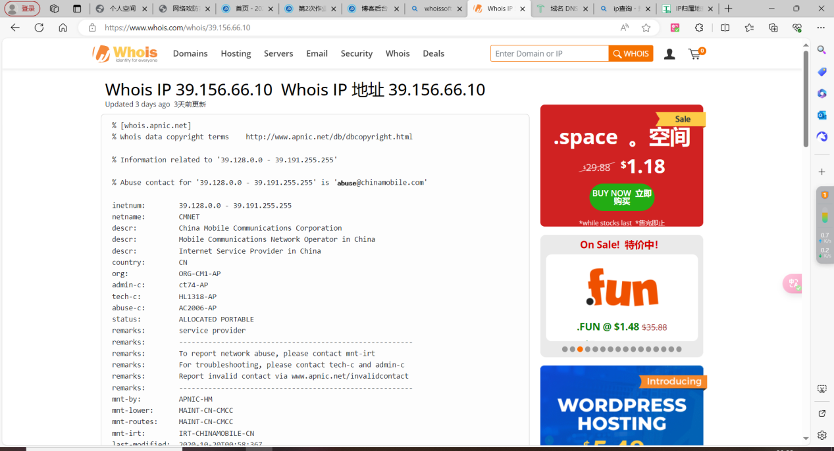This screenshot has height=451, width=834.
Task: Open Outlook in the sidebar
Action: [821, 115]
